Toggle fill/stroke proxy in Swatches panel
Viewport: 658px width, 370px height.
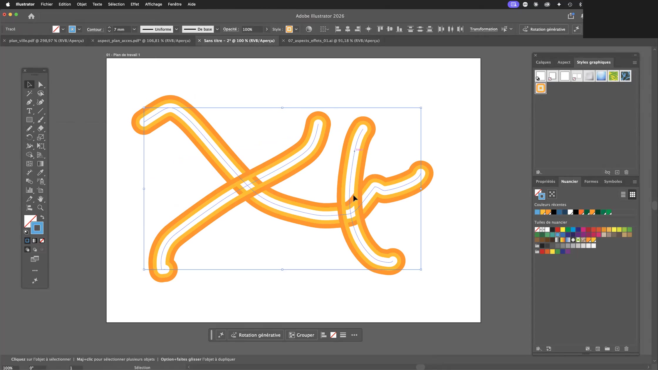540,194
